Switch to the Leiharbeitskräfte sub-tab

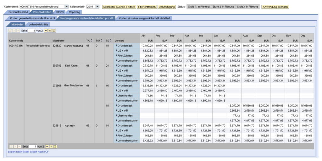38,24
